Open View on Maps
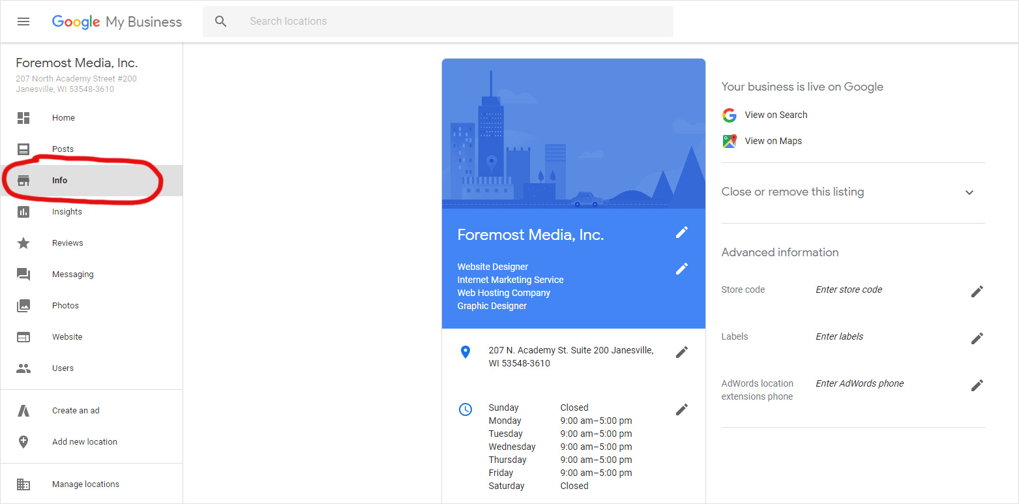This screenshot has height=504, width=1019. pos(773,140)
